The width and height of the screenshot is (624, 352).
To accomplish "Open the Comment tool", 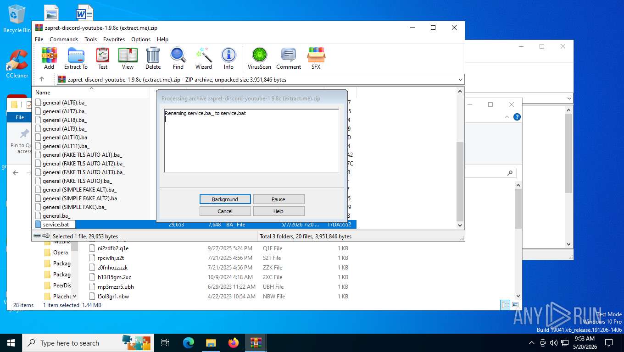I will [289, 58].
